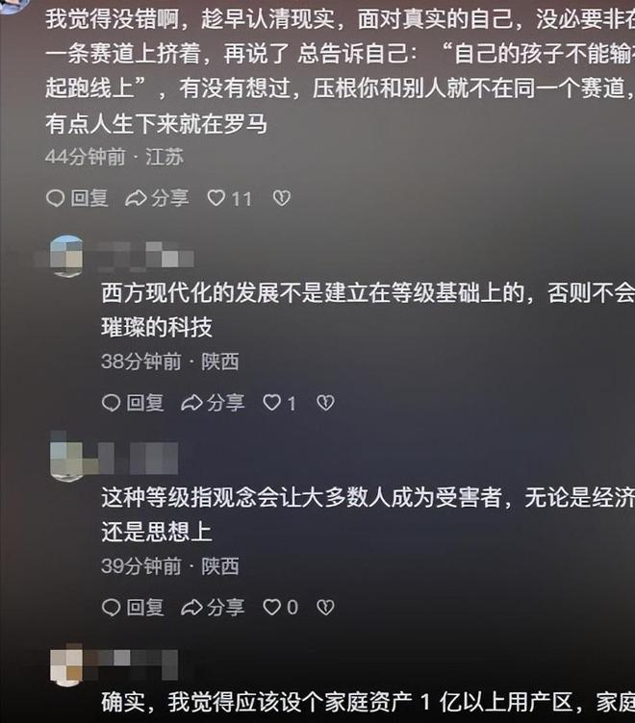Tap the comment text starting 西方现代化的发展
The height and width of the screenshot is (723, 635).
[x=368, y=310]
